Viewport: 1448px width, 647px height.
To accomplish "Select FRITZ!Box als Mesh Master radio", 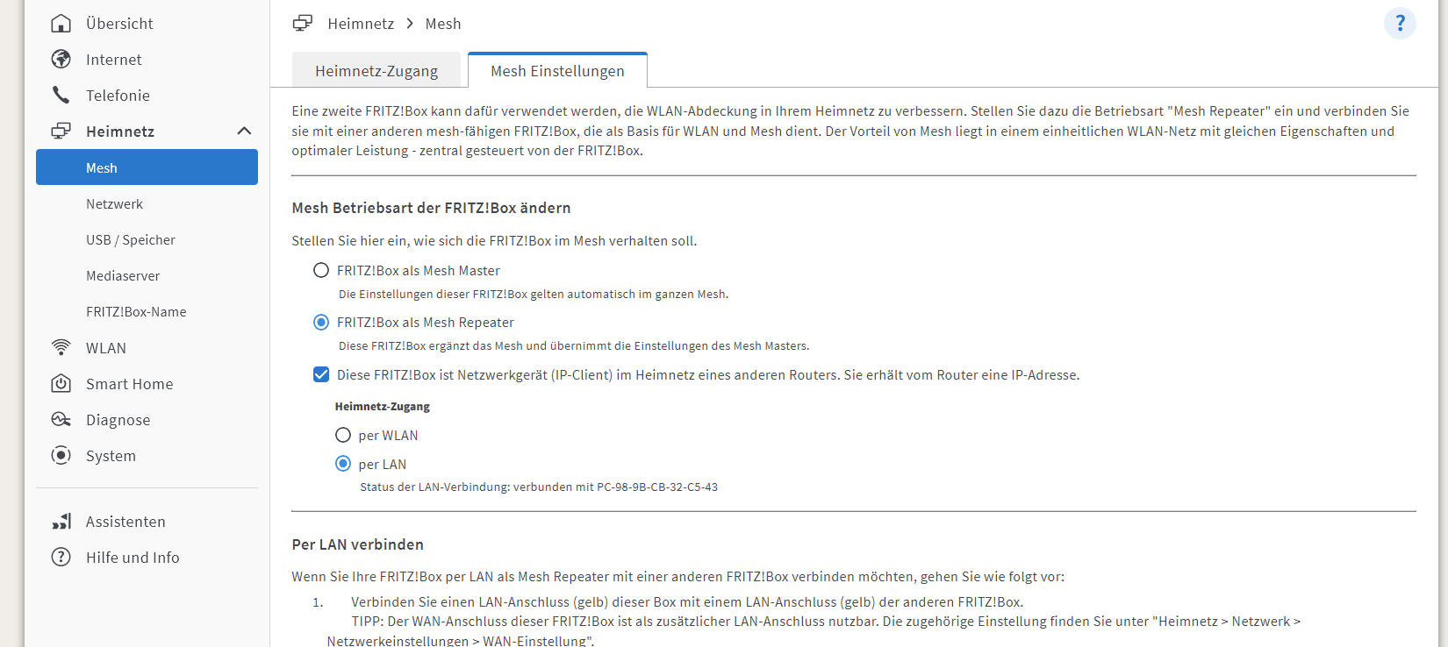I will [x=321, y=270].
